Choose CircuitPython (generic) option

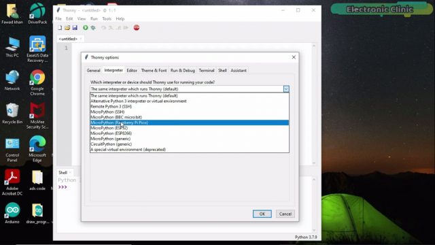[190, 144]
